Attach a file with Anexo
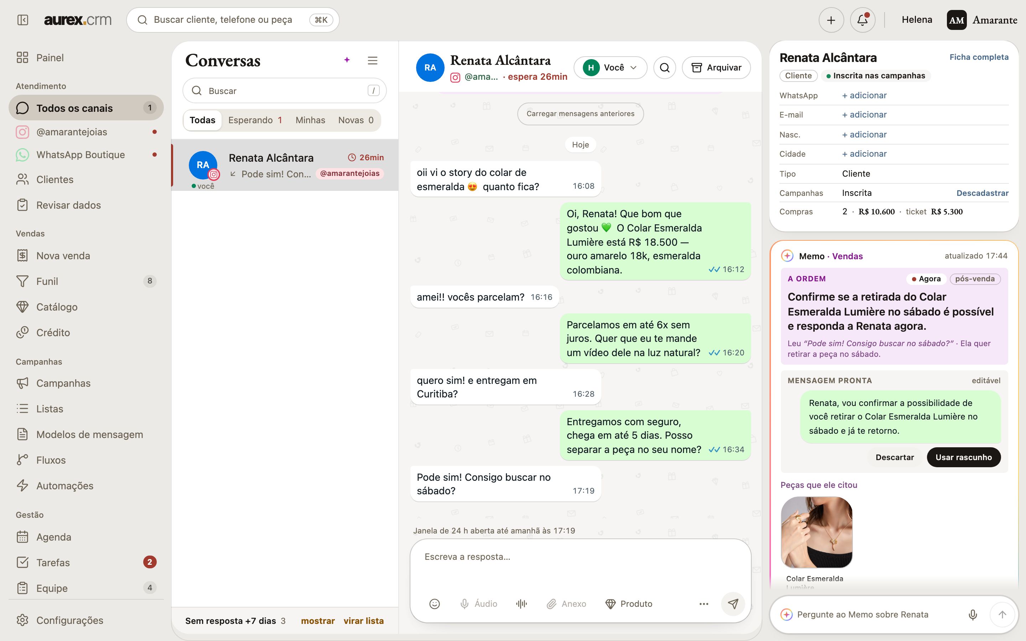1026x641 pixels. point(566,604)
